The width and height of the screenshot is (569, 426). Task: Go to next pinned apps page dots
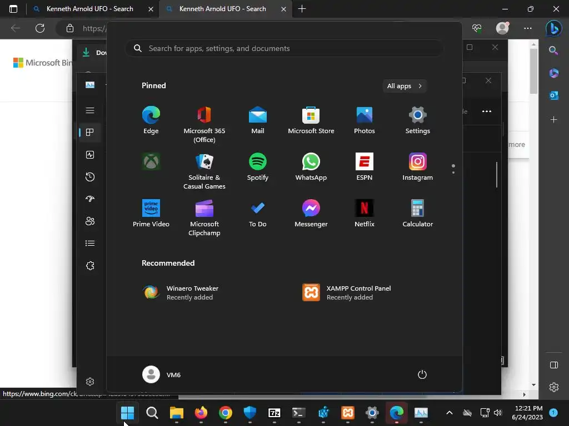click(x=453, y=169)
